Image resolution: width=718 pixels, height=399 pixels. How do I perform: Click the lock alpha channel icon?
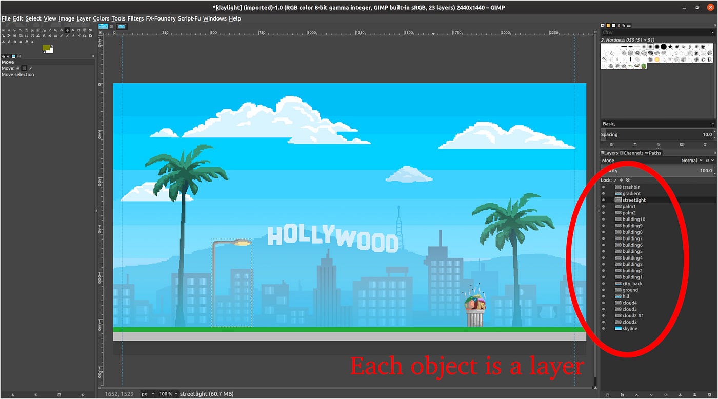pyautogui.click(x=628, y=180)
